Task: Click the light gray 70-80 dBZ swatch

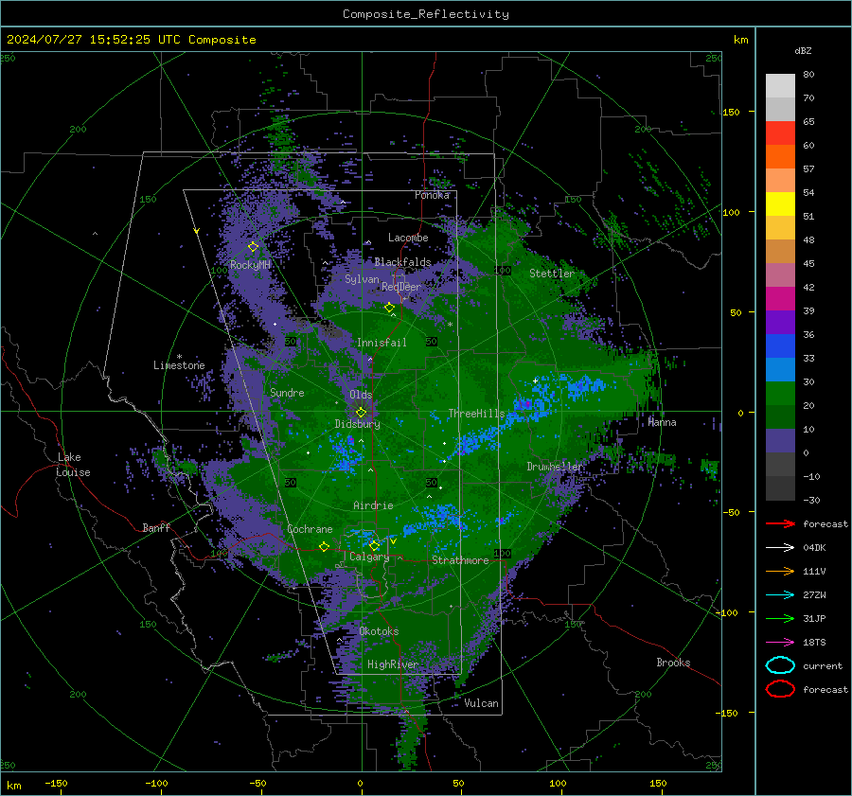Action: click(x=780, y=86)
